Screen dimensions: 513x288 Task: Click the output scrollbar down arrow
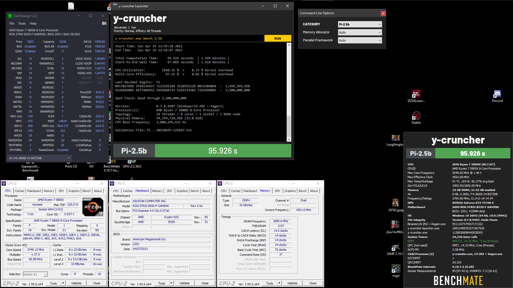(x=289, y=139)
